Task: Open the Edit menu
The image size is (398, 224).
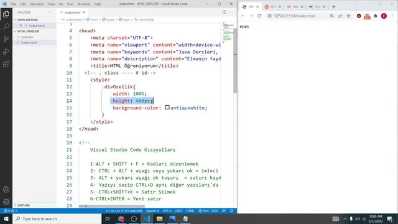Action: coord(23,4)
